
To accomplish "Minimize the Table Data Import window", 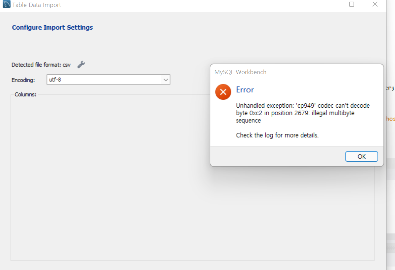I will tap(329, 4).
